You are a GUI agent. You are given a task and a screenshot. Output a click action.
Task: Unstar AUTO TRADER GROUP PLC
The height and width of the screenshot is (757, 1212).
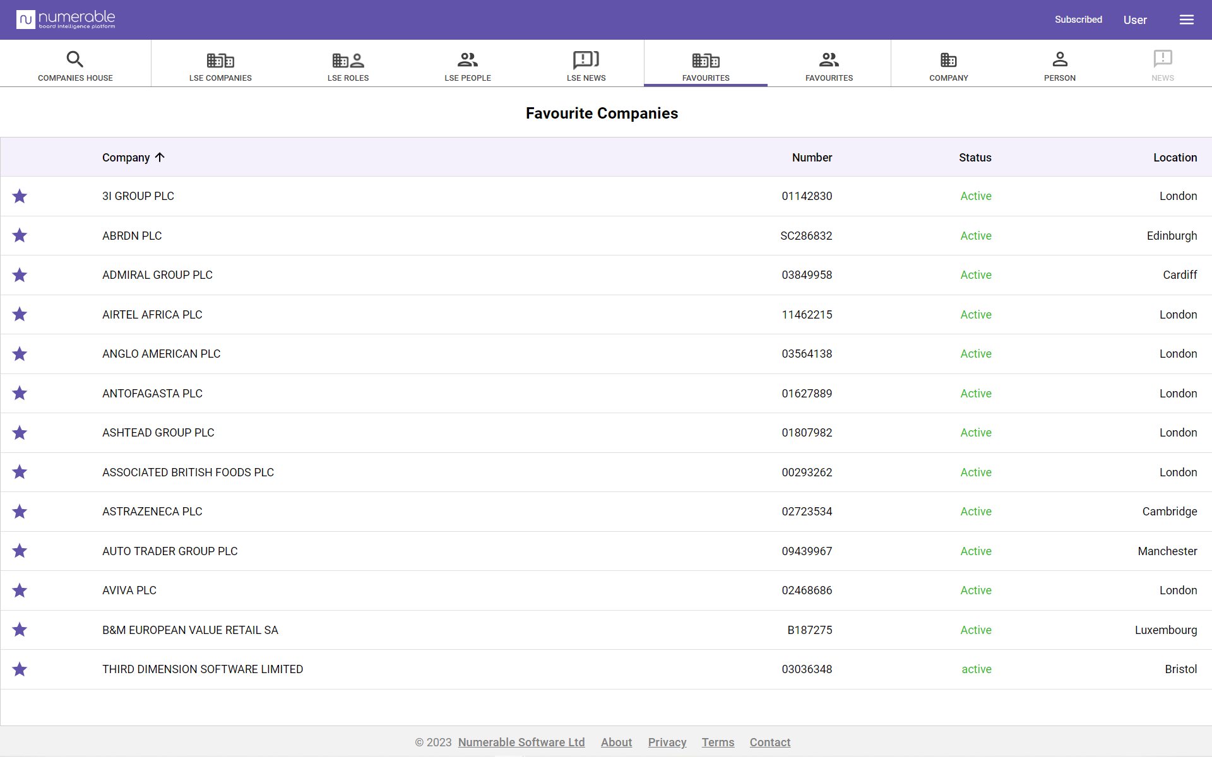pyautogui.click(x=20, y=551)
